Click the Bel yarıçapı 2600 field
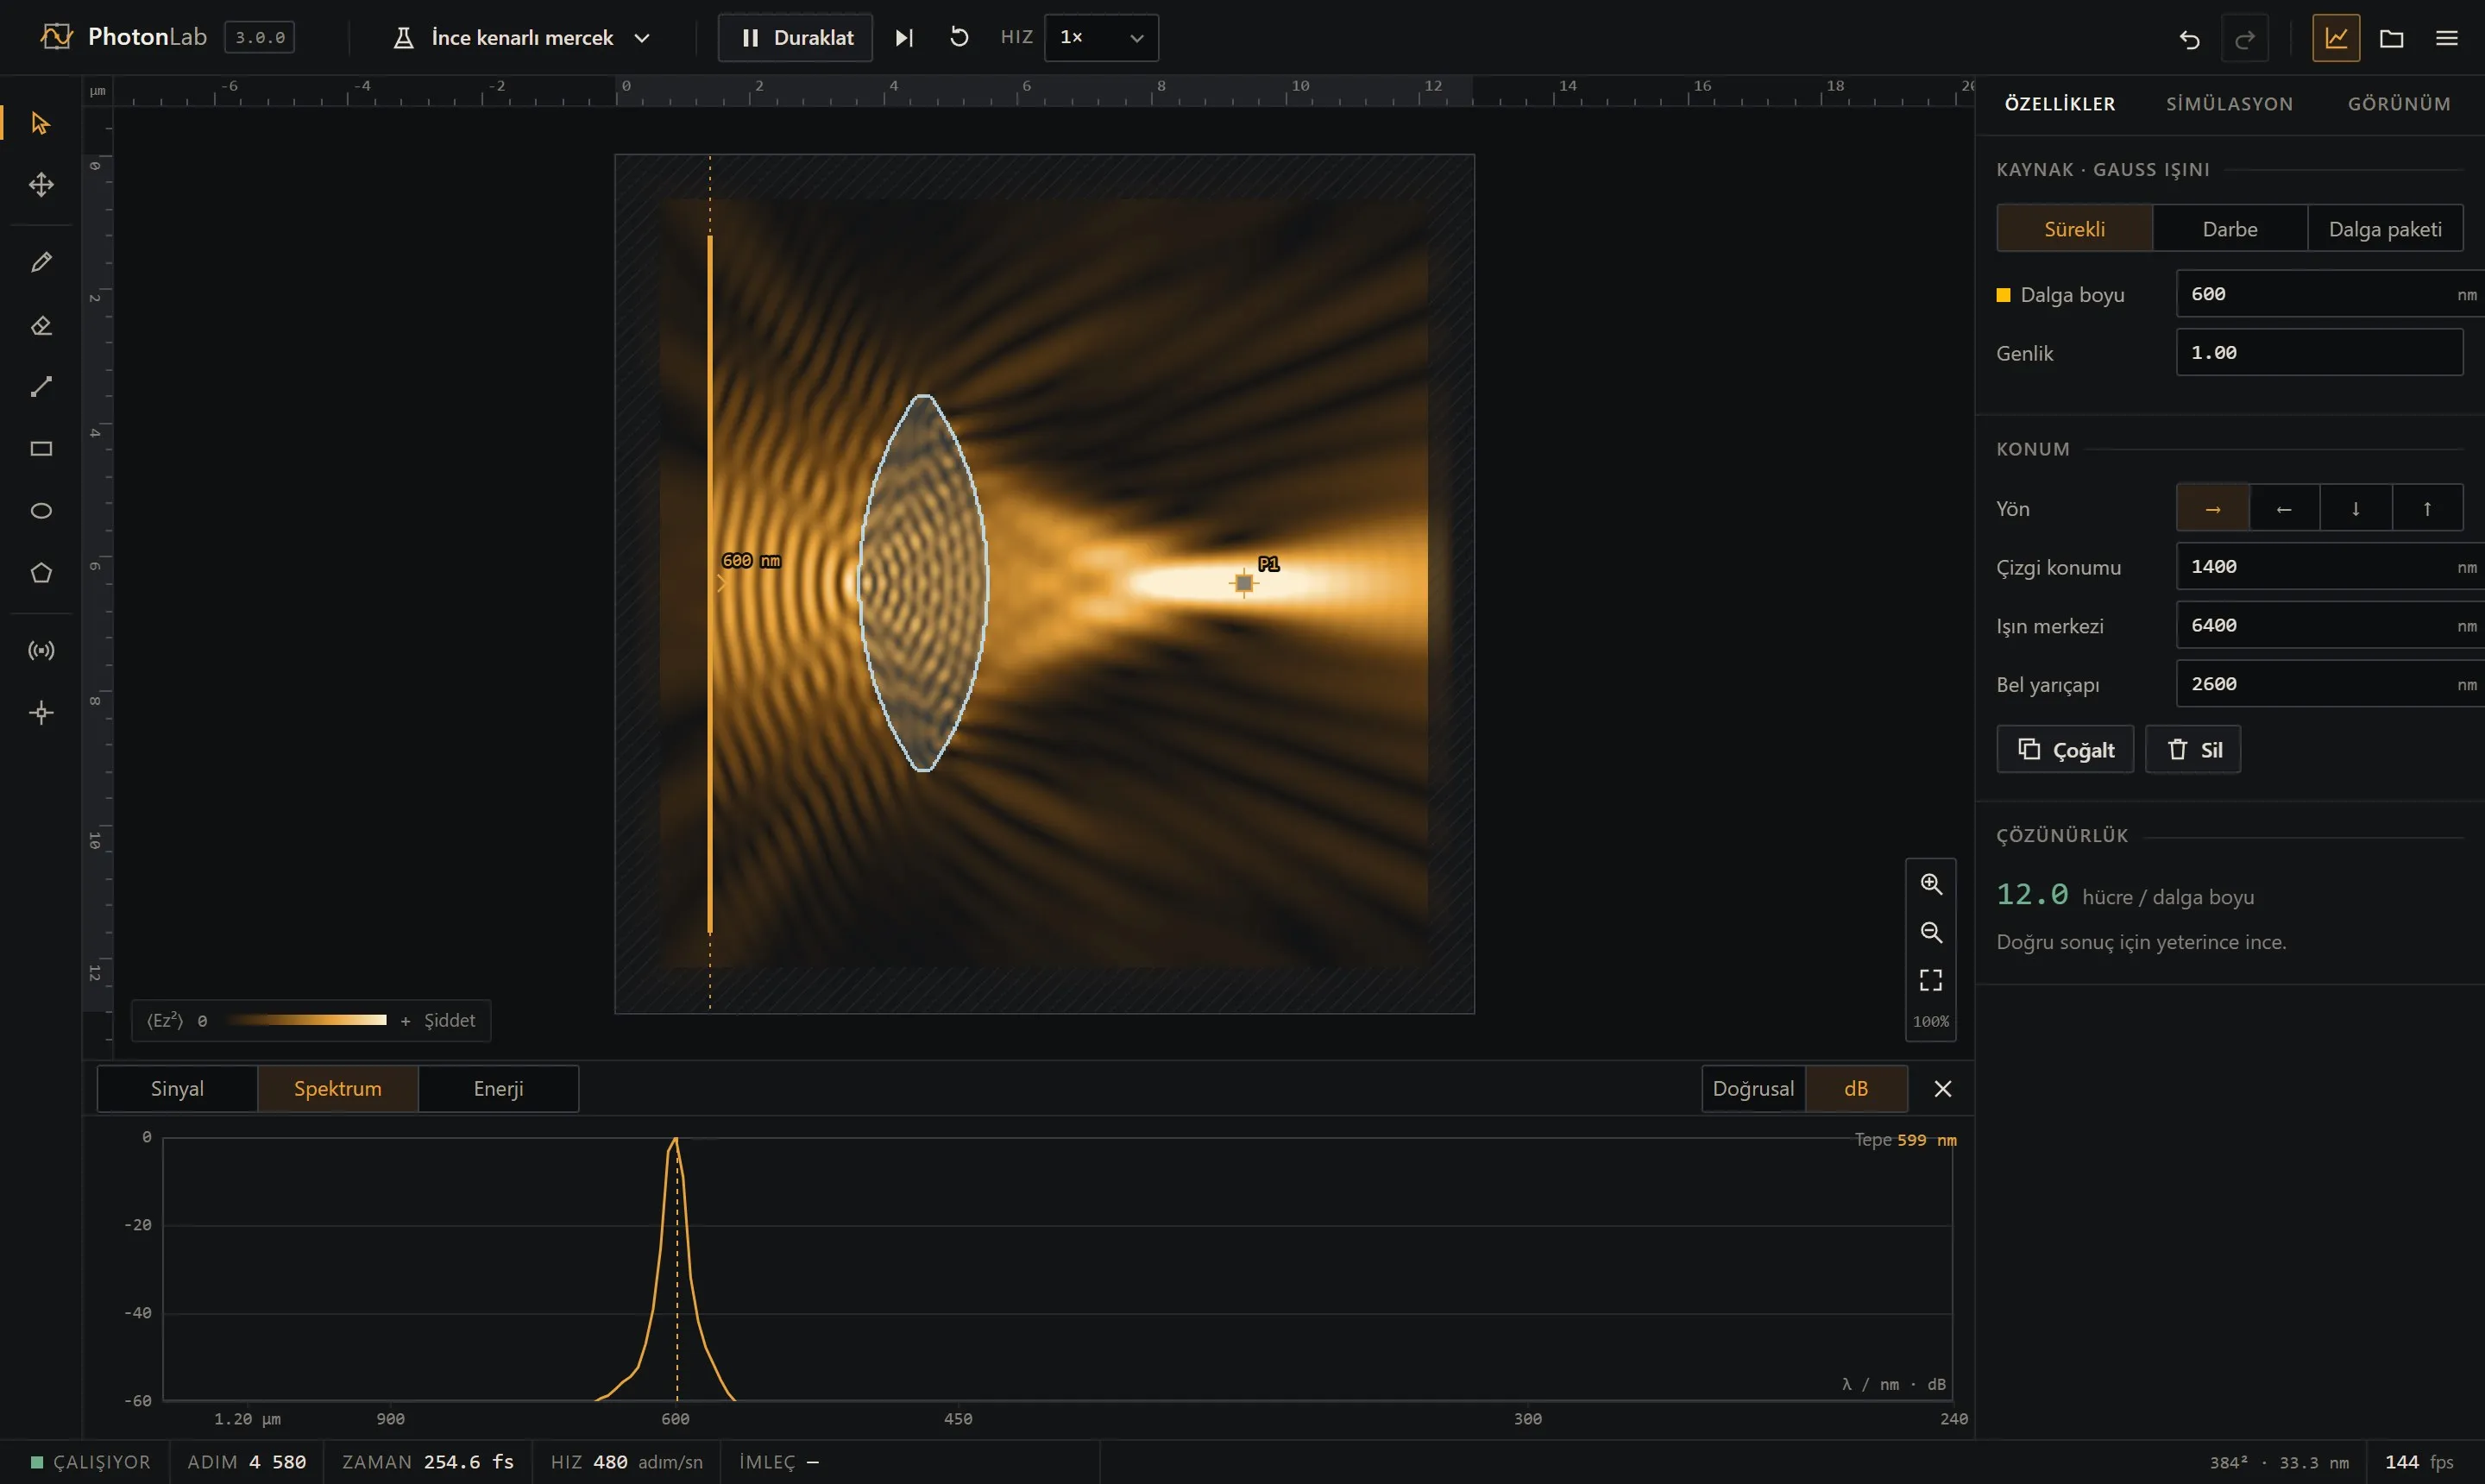The image size is (2485, 1484). tap(2330, 685)
